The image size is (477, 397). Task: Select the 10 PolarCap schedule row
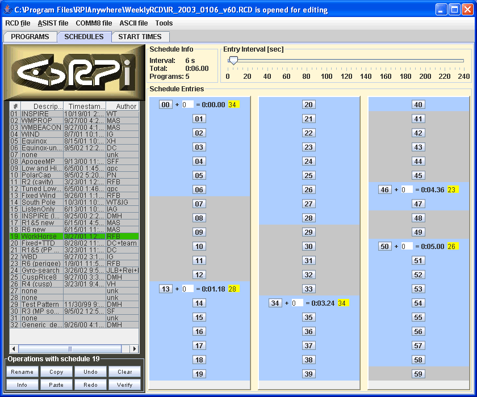(74, 175)
